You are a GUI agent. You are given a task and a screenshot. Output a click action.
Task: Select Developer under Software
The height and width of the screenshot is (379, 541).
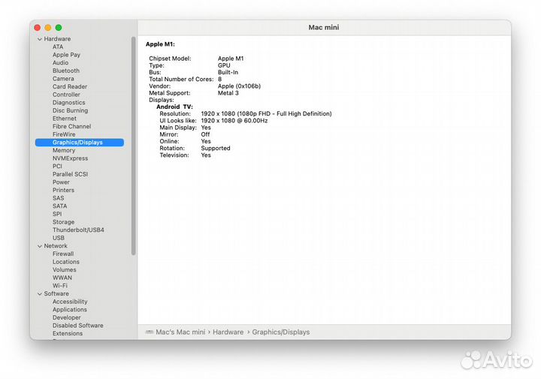click(x=67, y=317)
